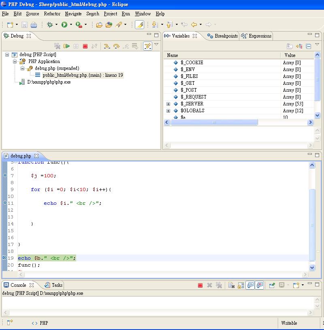Toggle Use Step Filters button
Viewport: 324px width, 330px height.
tap(147, 46)
